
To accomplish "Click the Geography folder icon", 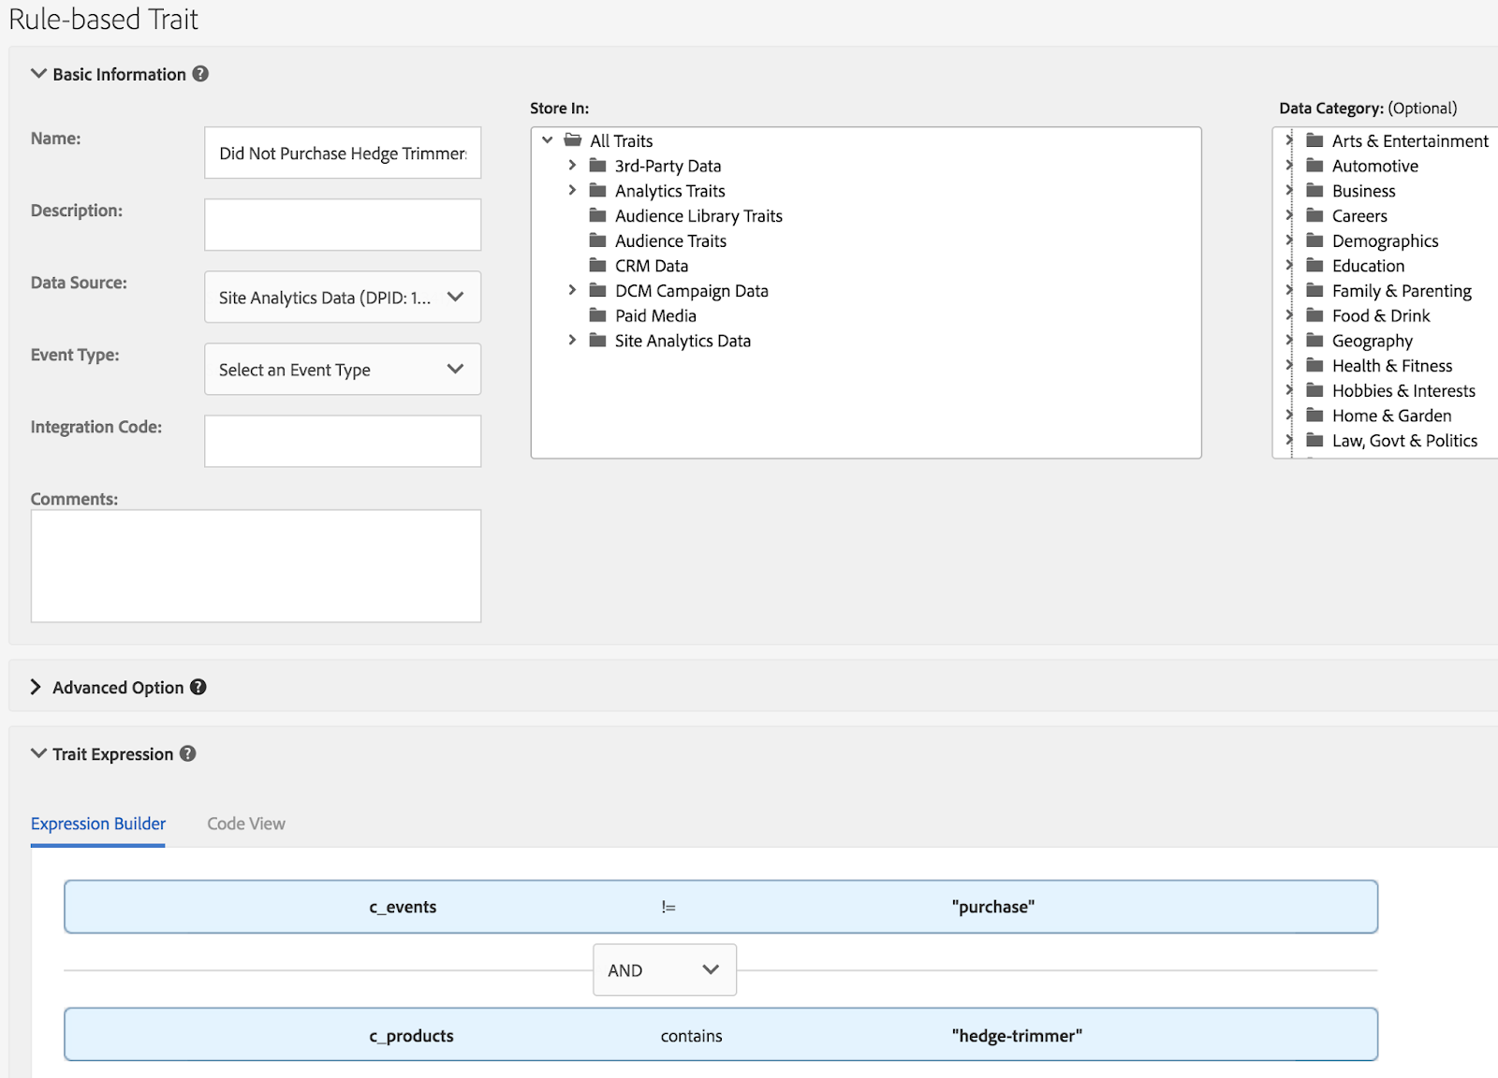I will [1314, 341].
